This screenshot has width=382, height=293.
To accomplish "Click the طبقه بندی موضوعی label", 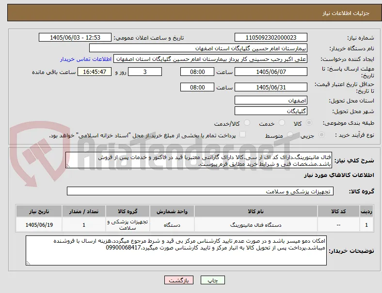I will [349, 123].
